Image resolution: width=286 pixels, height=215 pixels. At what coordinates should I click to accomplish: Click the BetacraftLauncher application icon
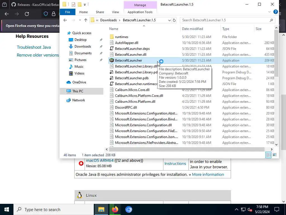coord(112,60)
